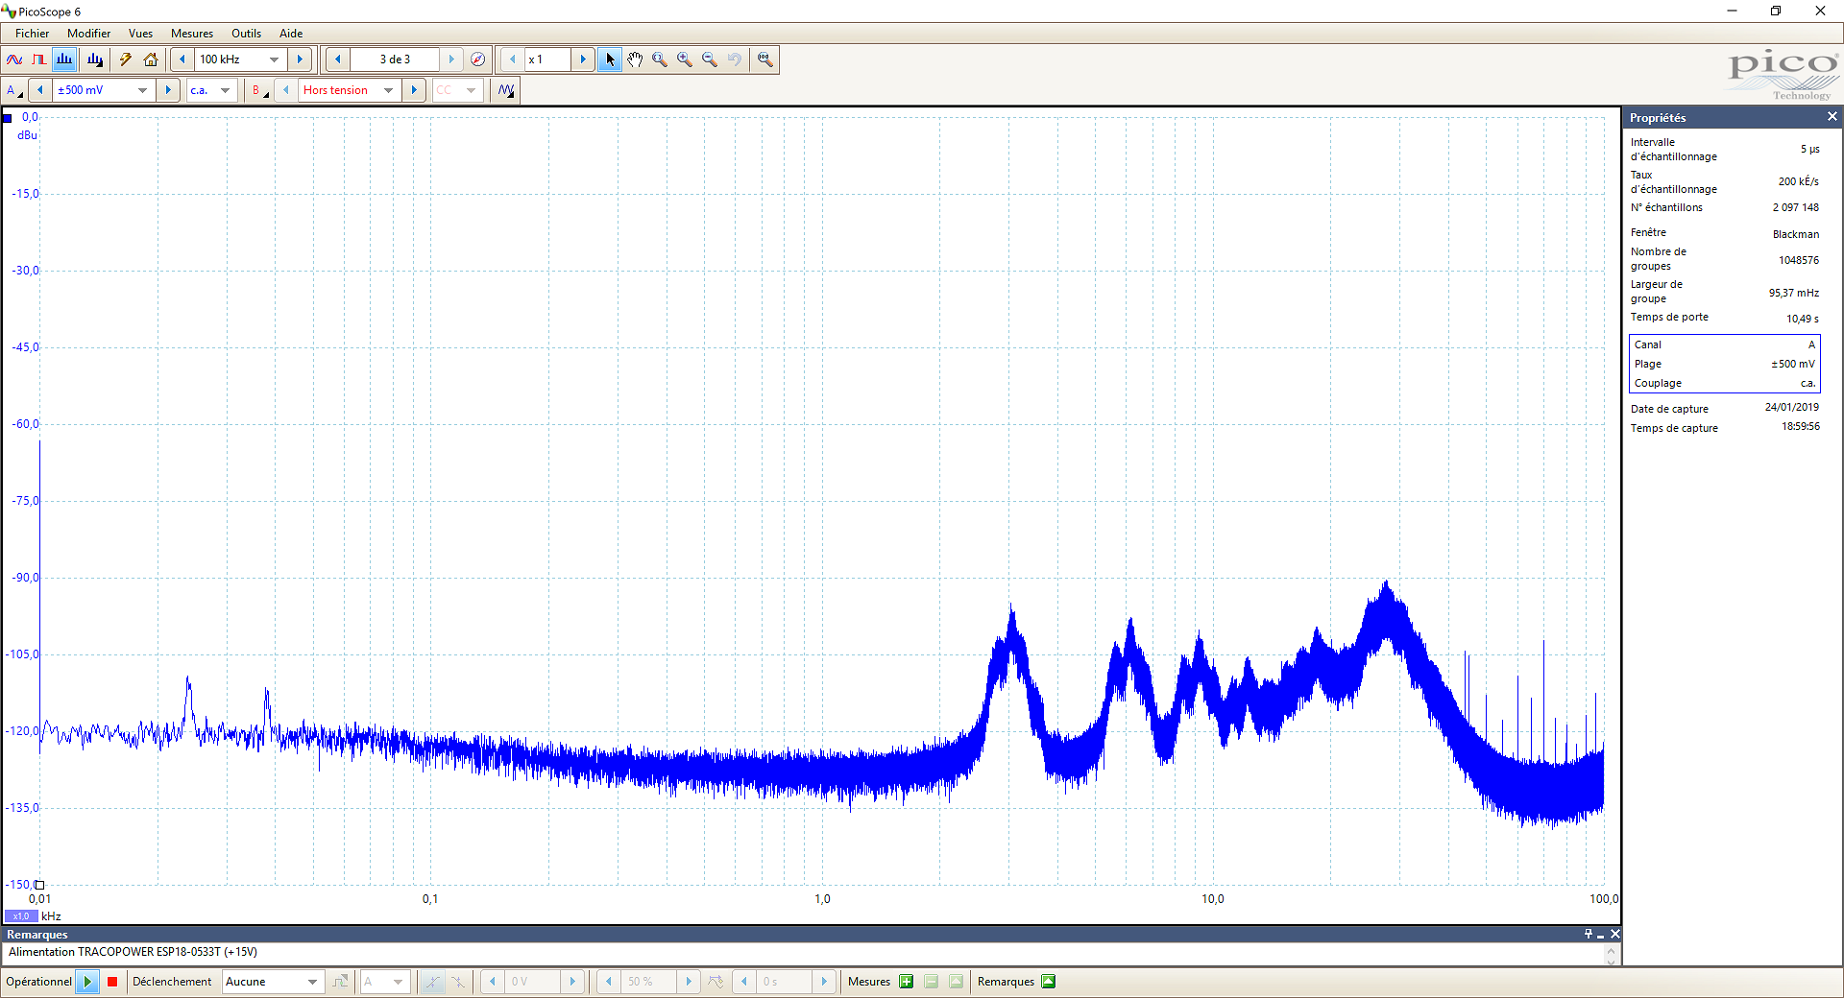
Task: Open the trigger channel A dropdown
Action: point(399,982)
